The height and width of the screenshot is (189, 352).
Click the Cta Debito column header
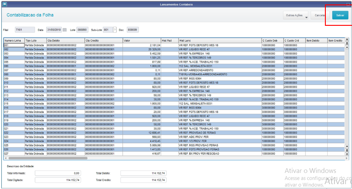(65, 41)
